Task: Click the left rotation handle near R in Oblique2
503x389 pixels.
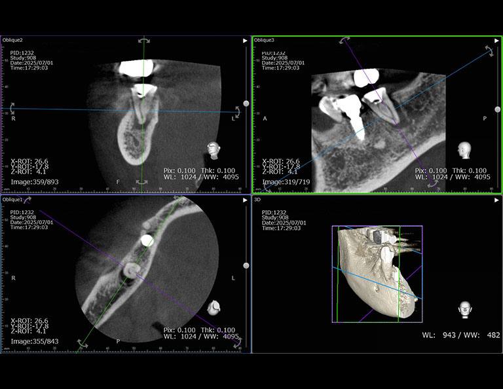Action: 11,108
